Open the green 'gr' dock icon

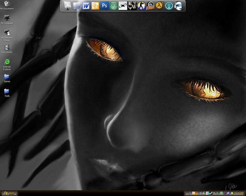coord(113,6)
